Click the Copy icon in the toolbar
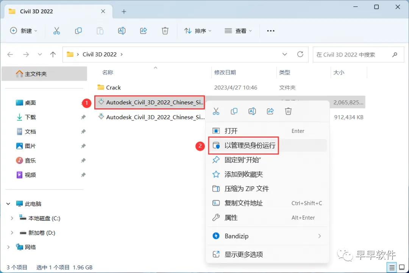The height and width of the screenshot is (273, 409). pyautogui.click(x=78, y=31)
